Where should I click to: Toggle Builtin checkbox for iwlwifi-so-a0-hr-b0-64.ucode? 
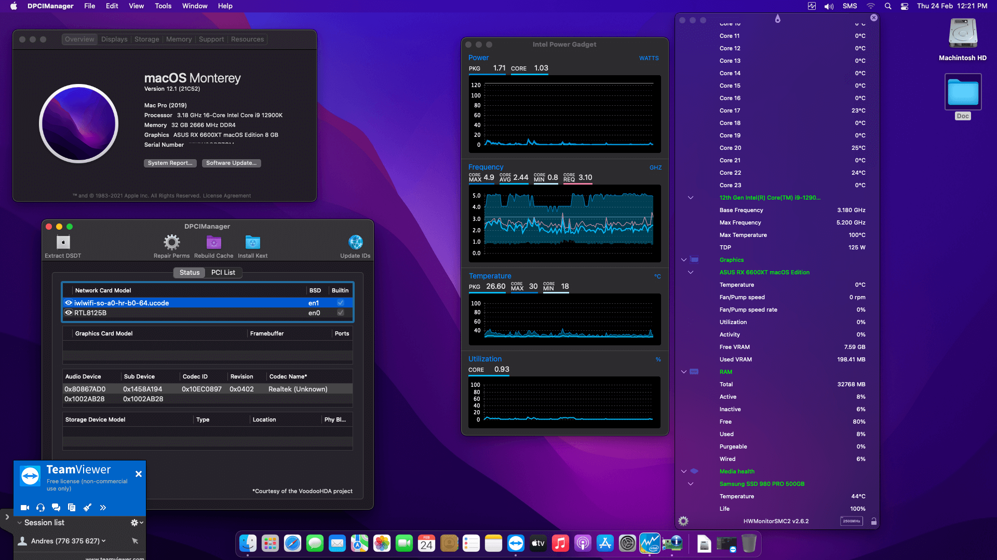click(x=341, y=303)
